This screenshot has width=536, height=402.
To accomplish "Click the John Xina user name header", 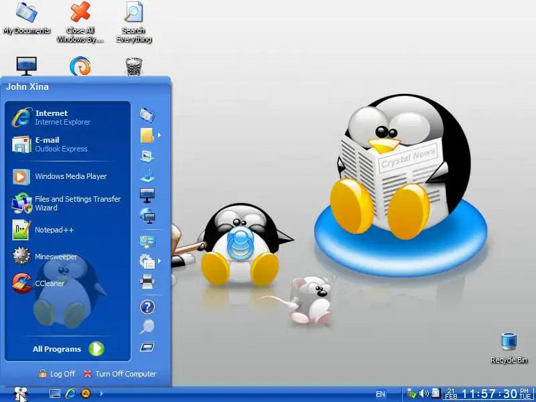I will [27, 86].
